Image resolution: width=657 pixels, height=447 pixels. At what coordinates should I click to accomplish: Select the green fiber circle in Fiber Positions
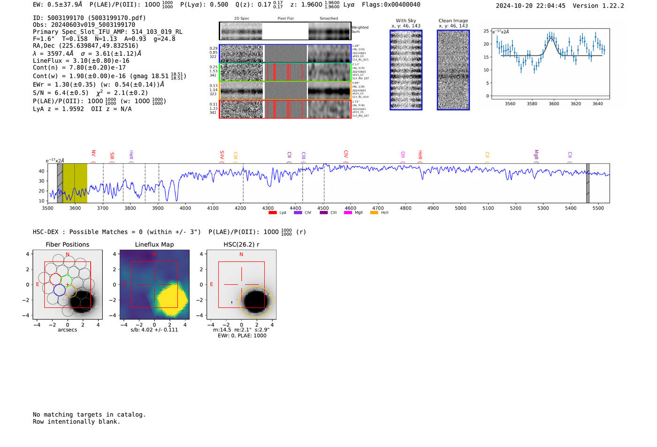(x=67, y=281)
